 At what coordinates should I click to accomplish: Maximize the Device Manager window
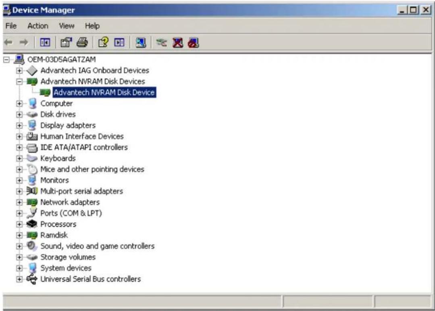[414, 10]
